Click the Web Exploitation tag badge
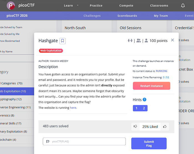Image resolution: width=194 pixels, height=154 pixels. [51, 51]
